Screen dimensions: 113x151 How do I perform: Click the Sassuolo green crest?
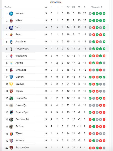tap(11, 98)
